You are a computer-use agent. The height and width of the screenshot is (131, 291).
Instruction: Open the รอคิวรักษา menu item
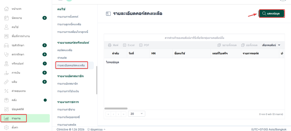point(25,45)
